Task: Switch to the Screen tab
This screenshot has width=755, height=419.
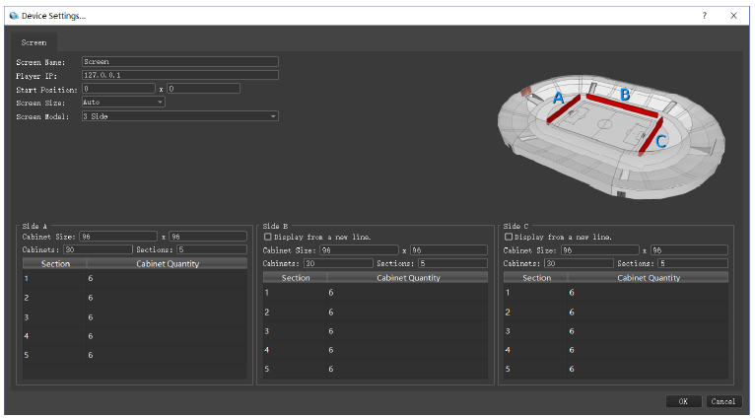Action: click(34, 43)
